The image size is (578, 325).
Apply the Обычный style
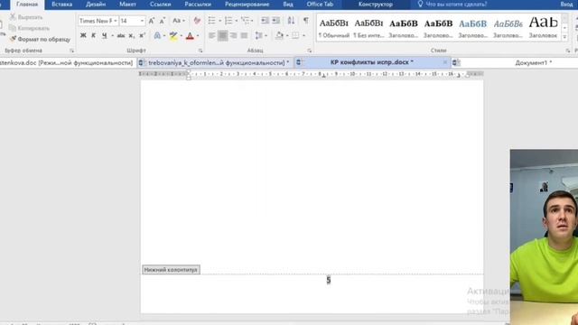(334, 28)
